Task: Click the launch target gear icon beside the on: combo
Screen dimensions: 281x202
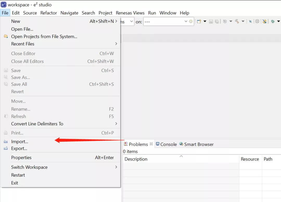Action: (191, 22)
